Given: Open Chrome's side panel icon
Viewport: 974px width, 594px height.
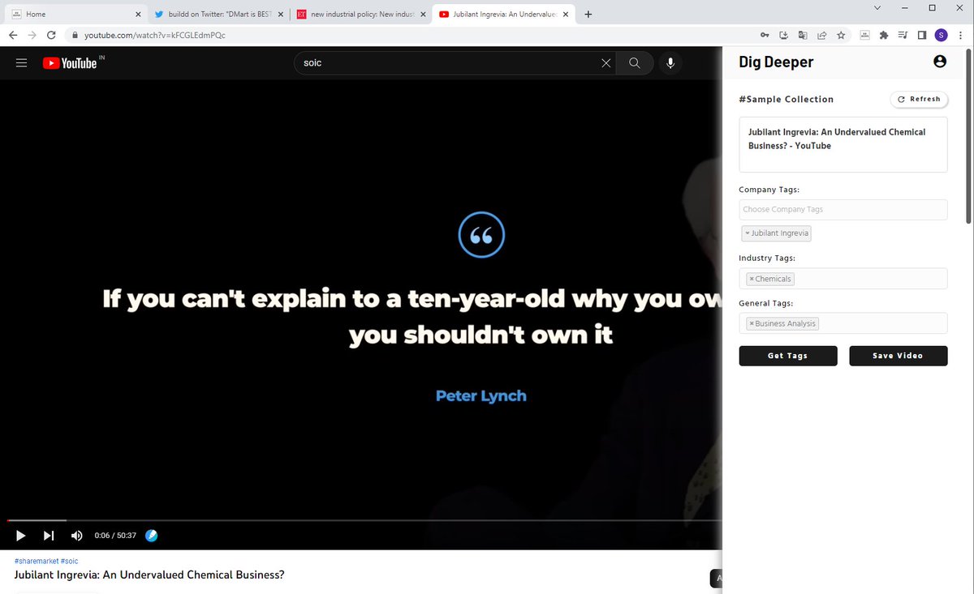Looking at the screenshot, I should [x=922, y=35].
